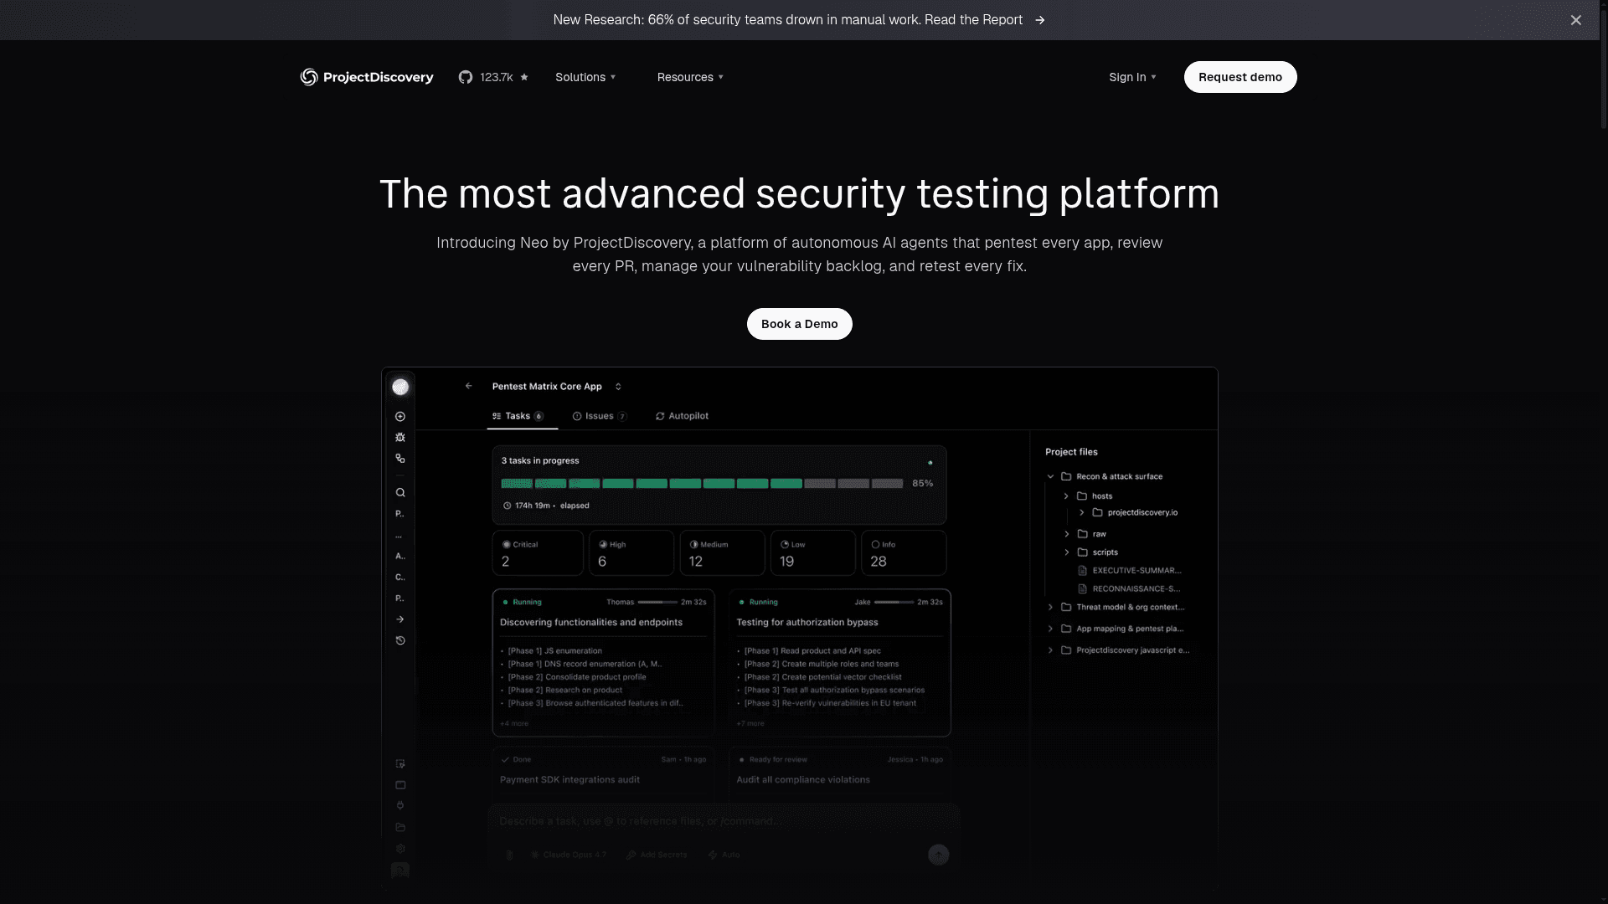Image resolution: width=1608 pixels, height=904 pixels.
Task: Select the Critical severity card
Action: coord(538,552)
